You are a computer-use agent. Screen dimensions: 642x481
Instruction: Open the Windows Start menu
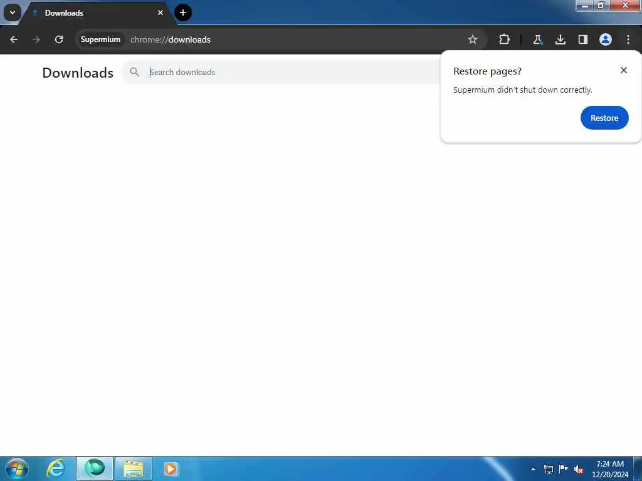[x=17, y=468]
